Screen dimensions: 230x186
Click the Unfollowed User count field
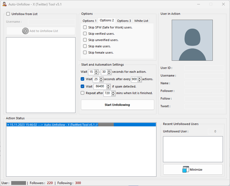(x=215, y=132)
